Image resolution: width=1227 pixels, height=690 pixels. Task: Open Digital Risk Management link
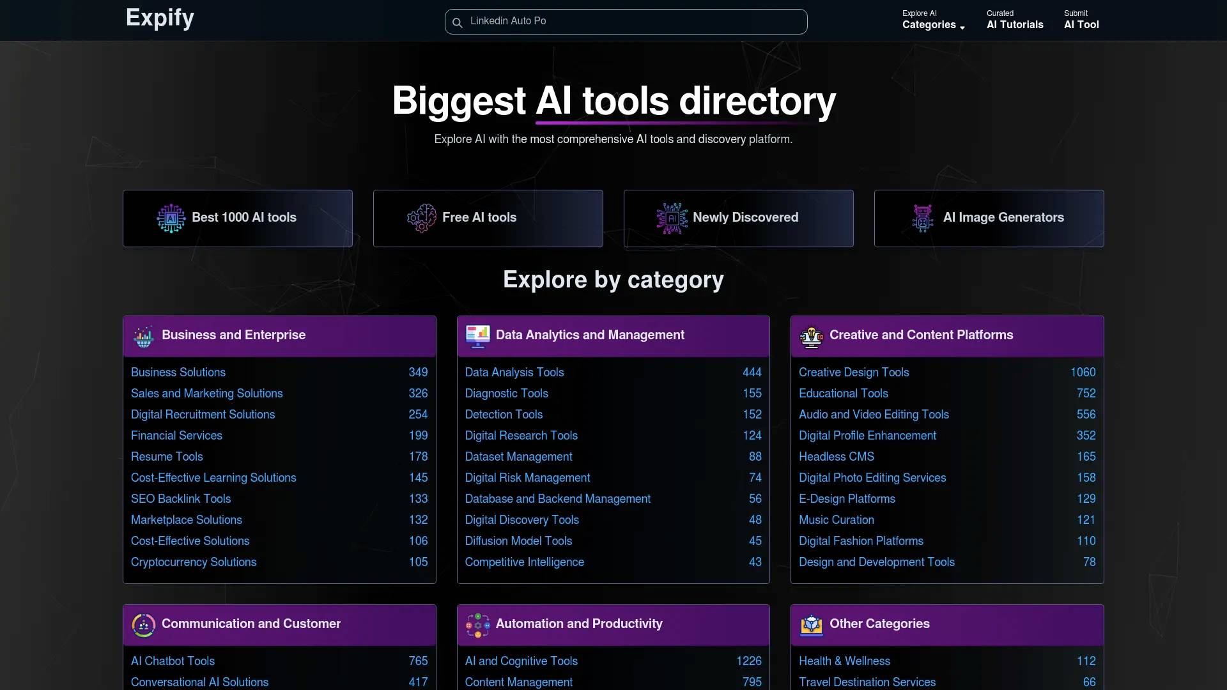tap(527, 477)
